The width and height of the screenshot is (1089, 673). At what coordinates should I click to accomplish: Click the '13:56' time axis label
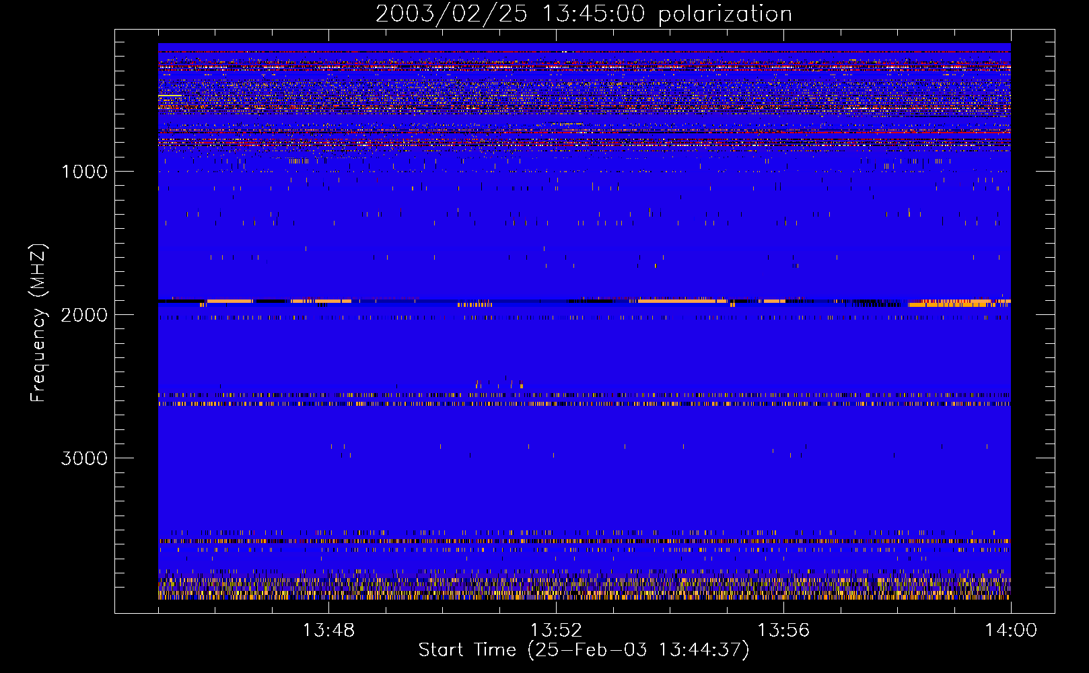783,631
